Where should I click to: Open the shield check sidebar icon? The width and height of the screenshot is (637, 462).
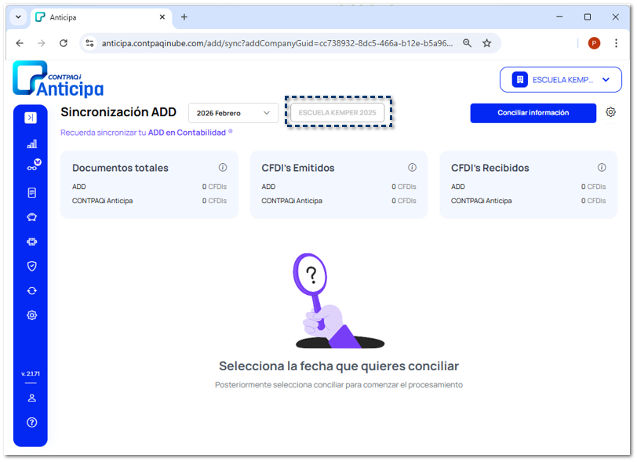(31, 266)
